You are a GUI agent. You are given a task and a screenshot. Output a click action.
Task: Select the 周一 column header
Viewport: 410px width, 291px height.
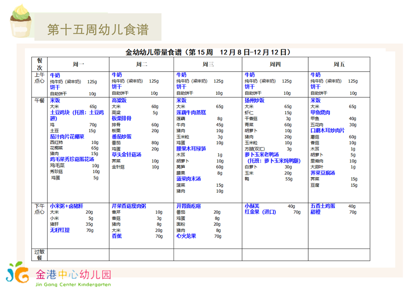point(78,64)
